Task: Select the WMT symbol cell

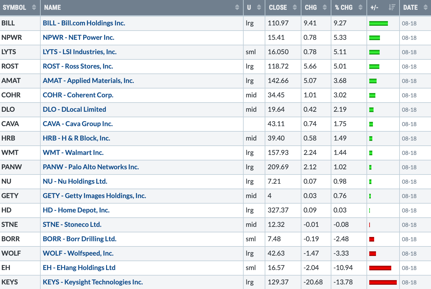Action: tap(20, 153)
